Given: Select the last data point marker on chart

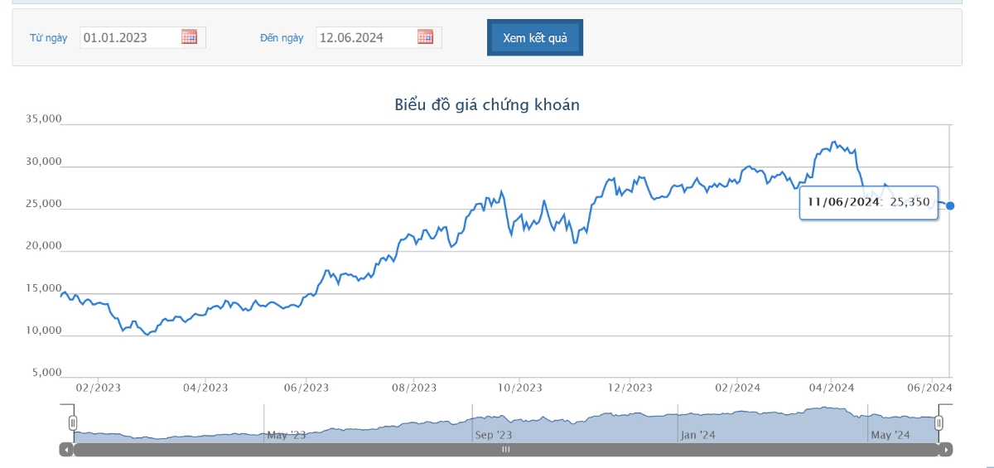Looking at the screenshot, I should tap(950, 205).
